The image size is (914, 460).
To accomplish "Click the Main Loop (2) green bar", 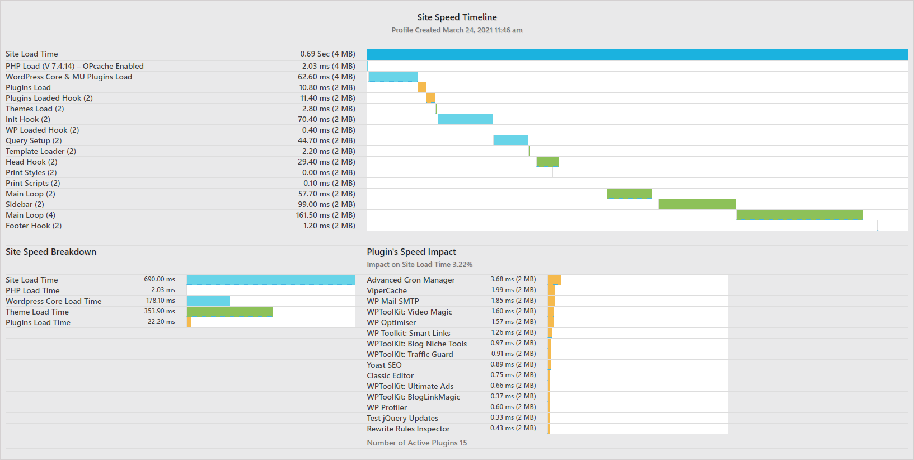I will click(629, 194).
